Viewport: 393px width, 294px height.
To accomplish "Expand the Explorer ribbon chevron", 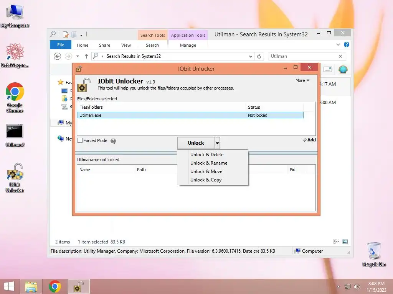I will coord(338,45).
